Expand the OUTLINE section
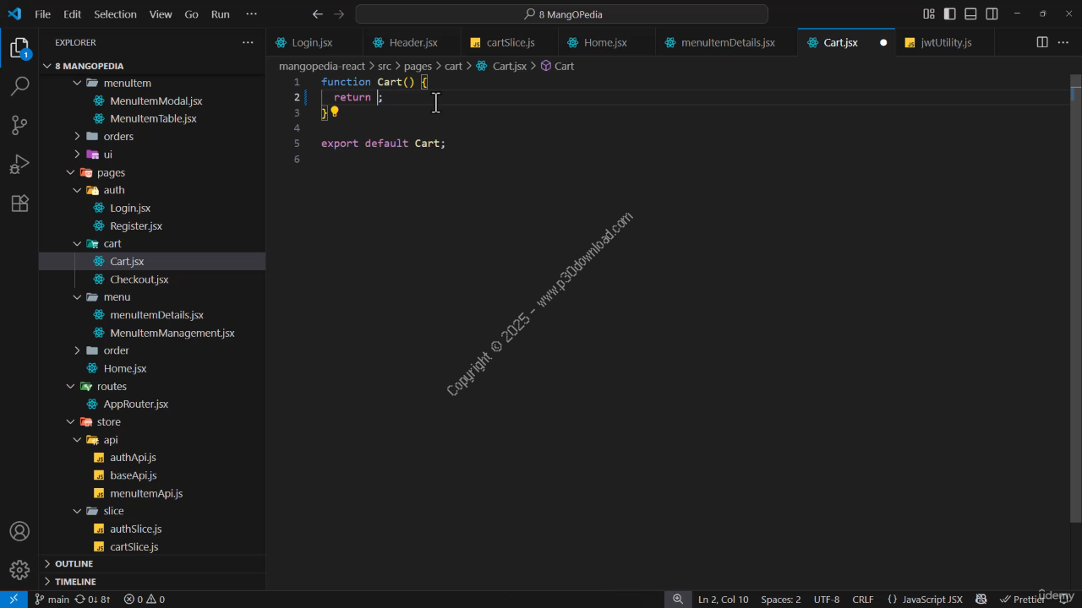This screenshot has width=1082, height=608. coord(74,563)
